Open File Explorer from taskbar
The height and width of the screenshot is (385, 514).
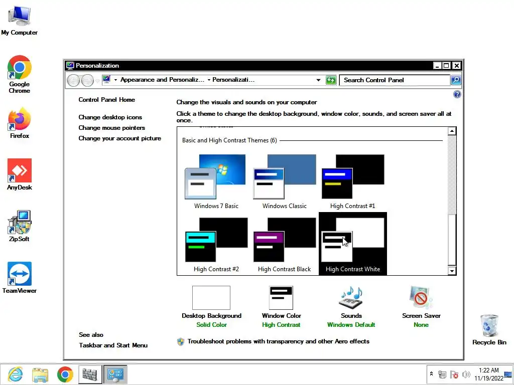coord(40,374)
